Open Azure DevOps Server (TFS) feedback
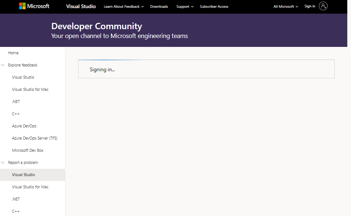This screenshot has width=351, height=216. click(35, 138)
